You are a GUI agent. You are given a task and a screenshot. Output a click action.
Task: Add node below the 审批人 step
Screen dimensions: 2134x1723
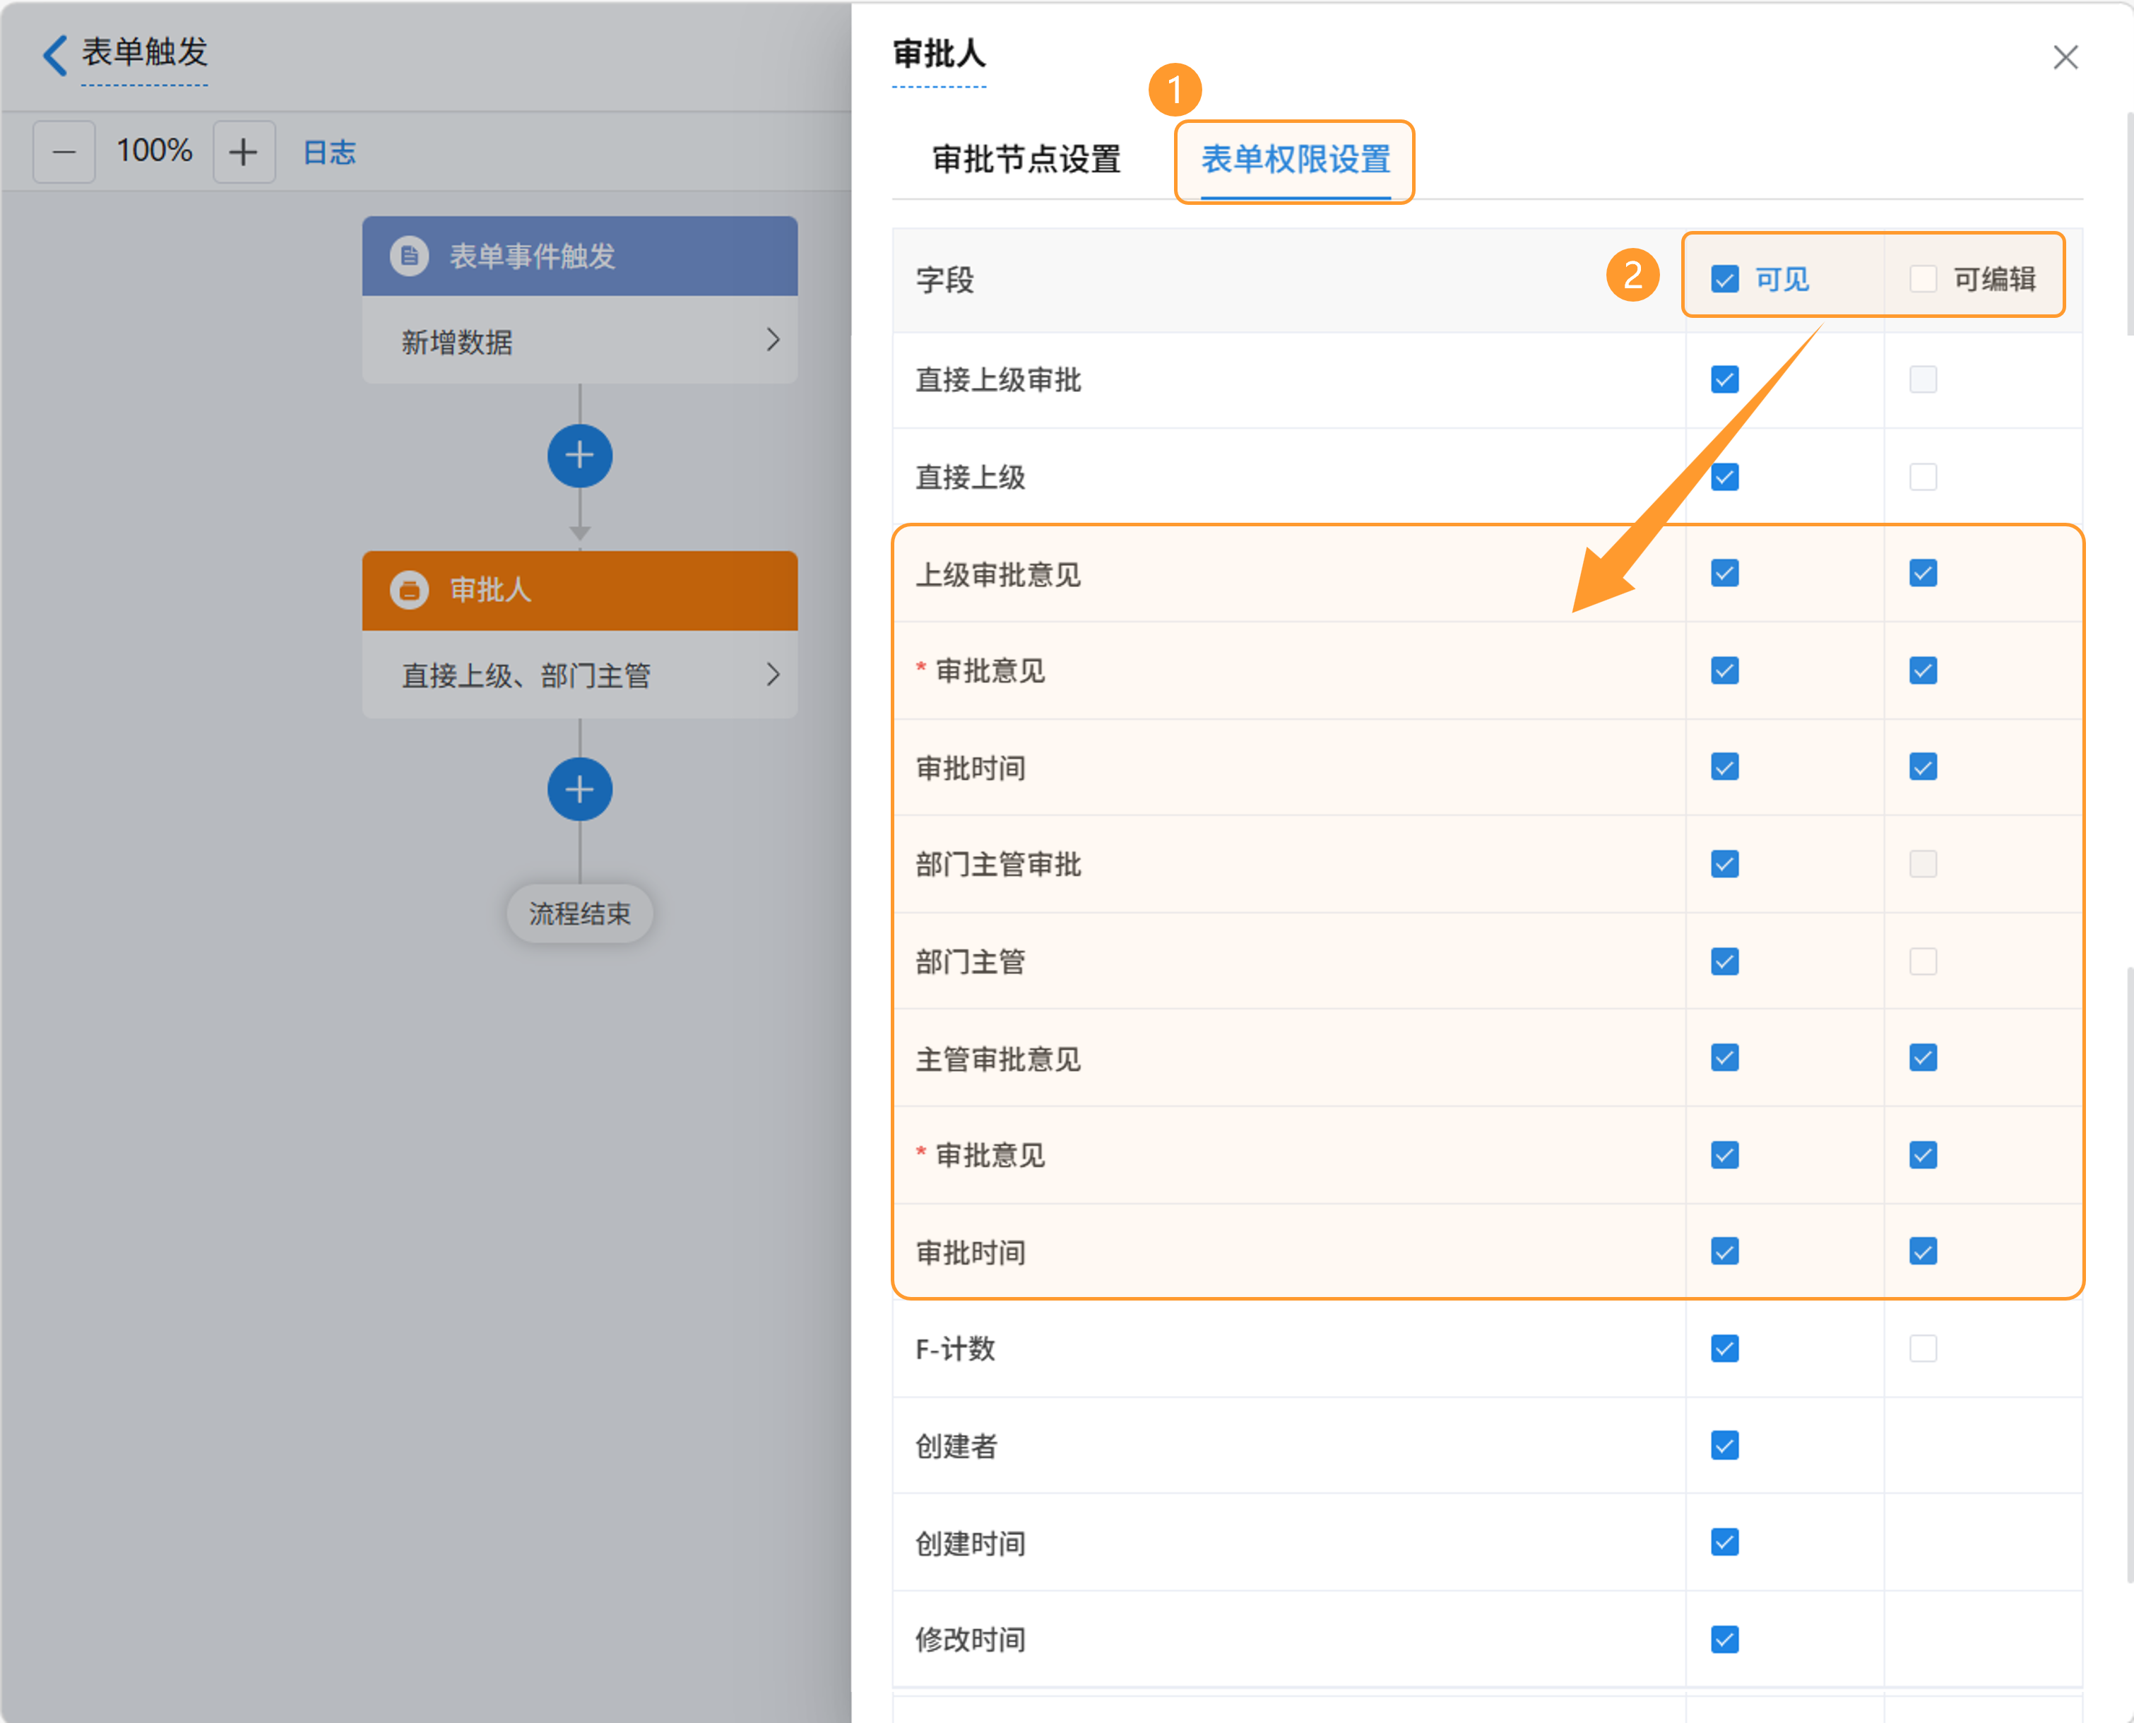(x=580, y=789)
